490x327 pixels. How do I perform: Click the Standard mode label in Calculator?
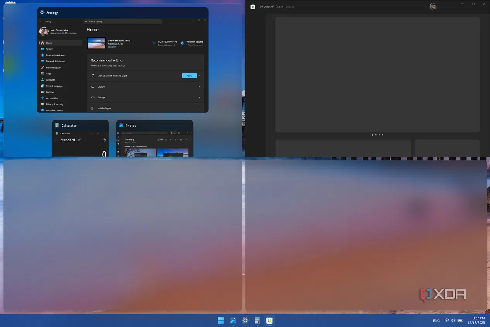[x=68, y=140]
